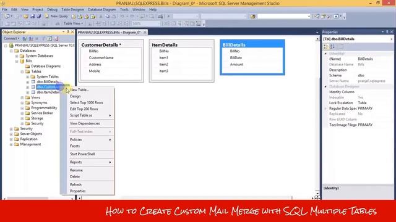
Task: Click the Filter icon in Object Explorer
Action: (43, 38)
